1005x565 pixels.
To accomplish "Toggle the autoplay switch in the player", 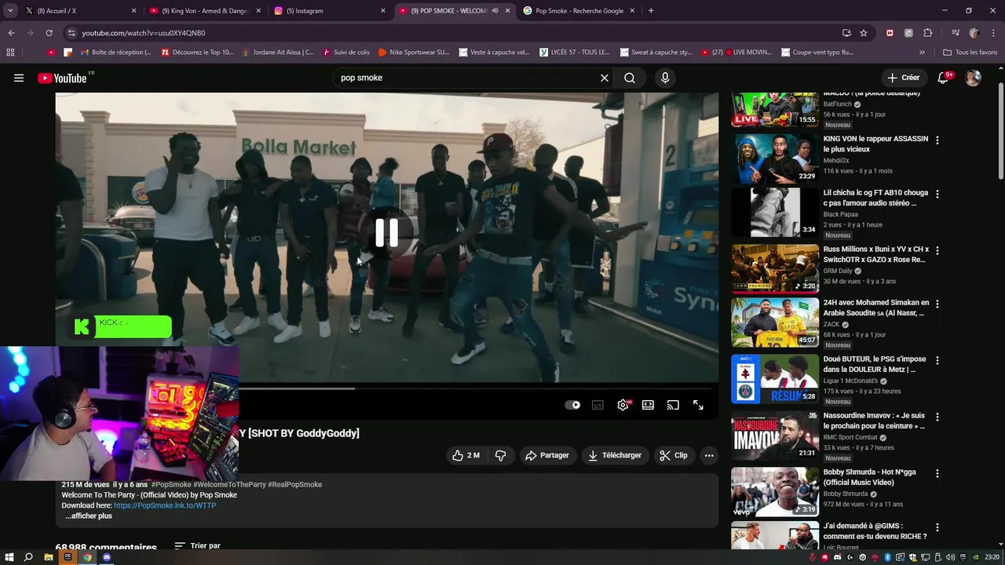I will pos(573,405).
